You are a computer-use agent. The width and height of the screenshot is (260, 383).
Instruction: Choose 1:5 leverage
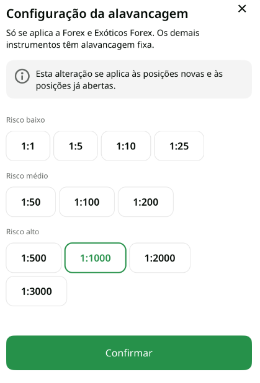click(x=76, y=146)
